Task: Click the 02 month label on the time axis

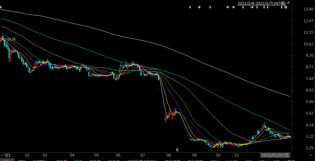Action: 27,155
